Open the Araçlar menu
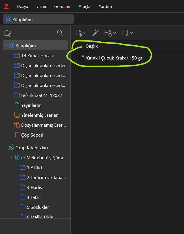184x234 pixels. [x=85, y=7]
